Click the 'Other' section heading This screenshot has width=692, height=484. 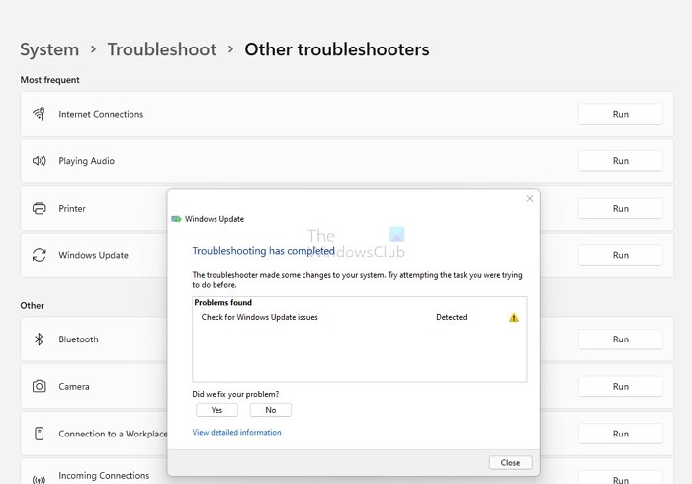pos(32,306)
